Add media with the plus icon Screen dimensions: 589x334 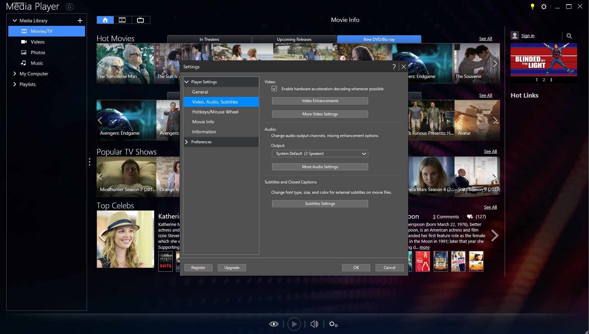click(x=80, y=21)
